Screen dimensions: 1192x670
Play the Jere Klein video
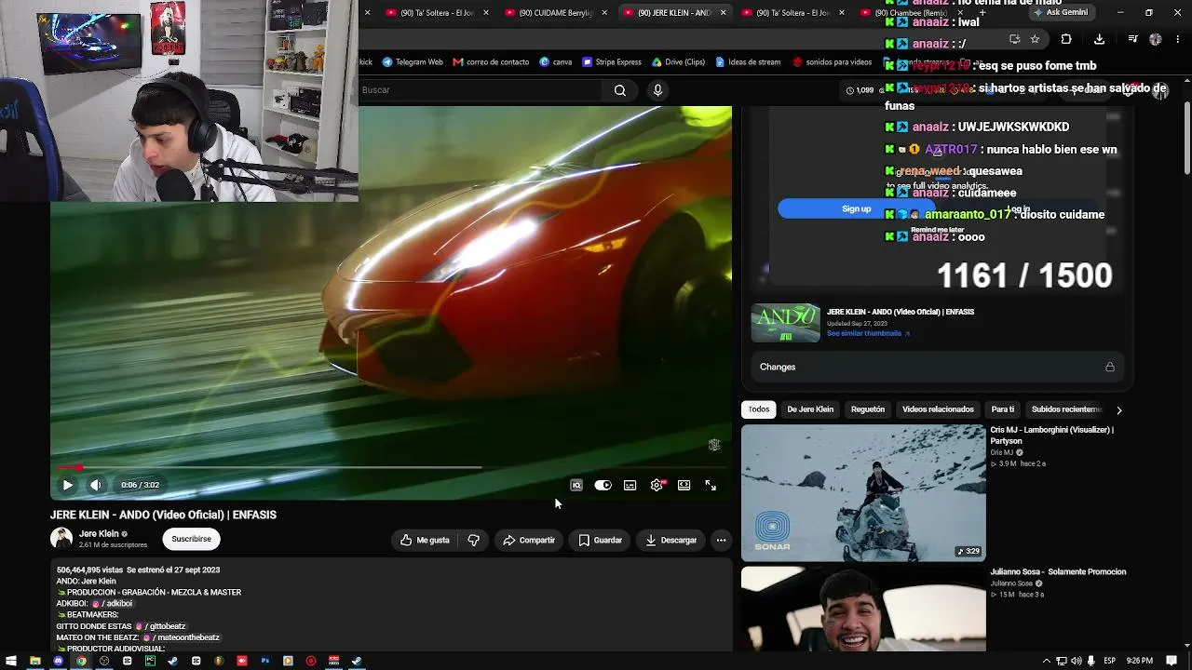click(x=67, y=485)
